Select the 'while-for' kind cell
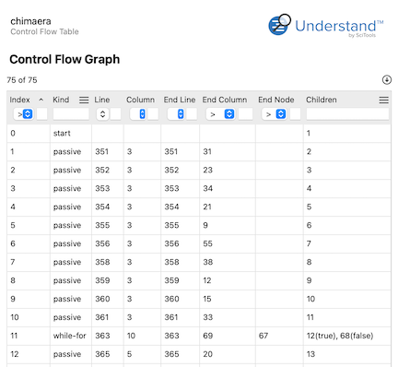 [70, 336]
